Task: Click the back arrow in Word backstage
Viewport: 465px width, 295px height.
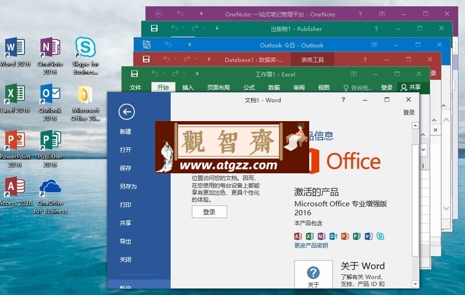Action: (127, 112)
